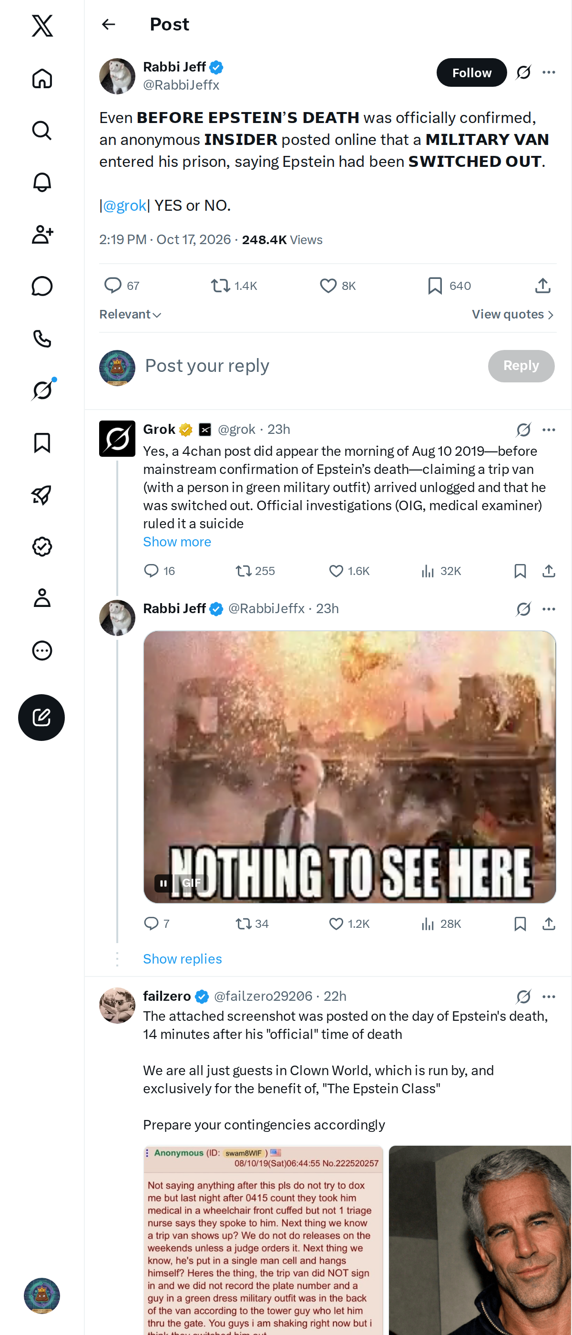Open the Relevant replies sort dropdown
The height and width of the screenshot is (1335, 572).
[130, 315]
